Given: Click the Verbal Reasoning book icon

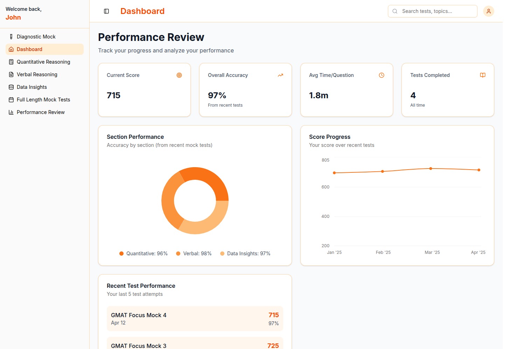Looking at the screenshot, I should click(x=11, y=74).
